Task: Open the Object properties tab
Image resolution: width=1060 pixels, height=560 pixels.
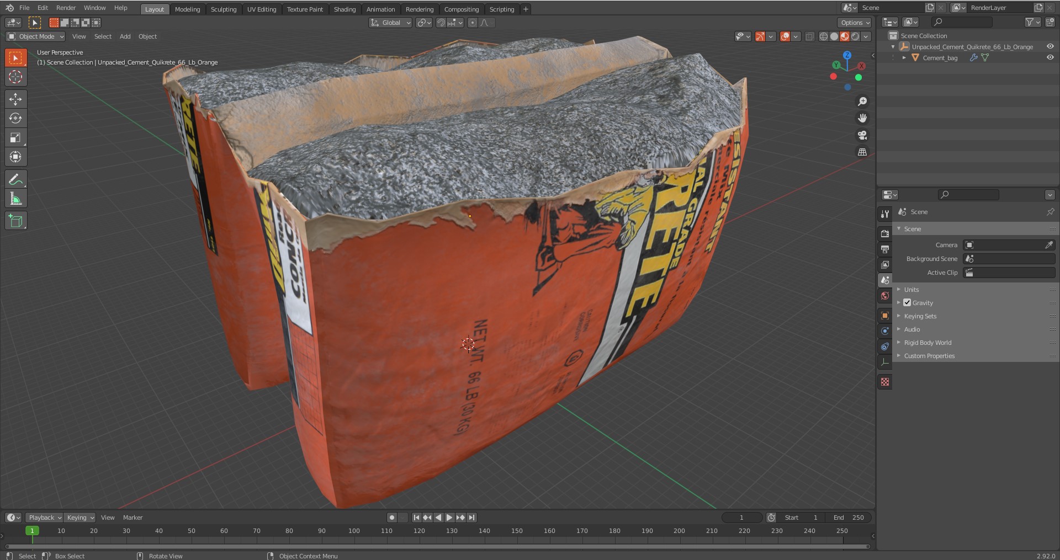Action: click(x=885, y=316)
